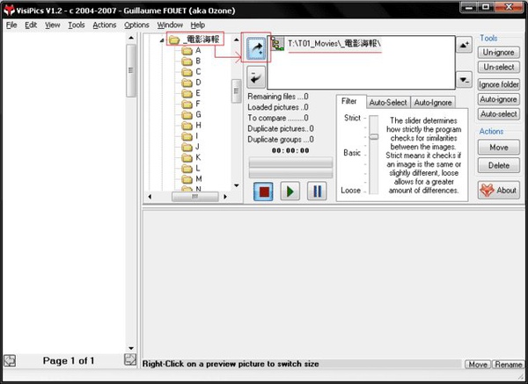The image size is (528, 384).
Task: Open the Actions menu
Action: click(x=105, y=25)
